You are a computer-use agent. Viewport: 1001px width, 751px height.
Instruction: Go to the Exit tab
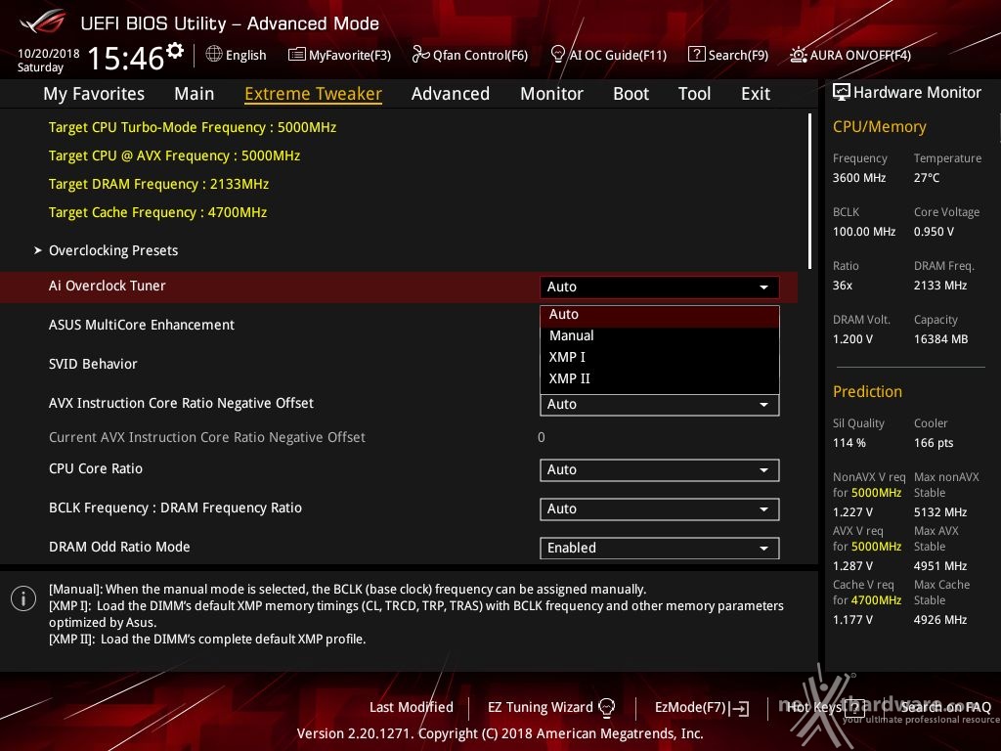tap(756, 94)
